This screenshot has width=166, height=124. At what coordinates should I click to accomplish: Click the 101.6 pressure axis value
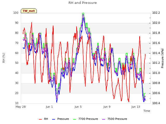click(x=156, y=43)
